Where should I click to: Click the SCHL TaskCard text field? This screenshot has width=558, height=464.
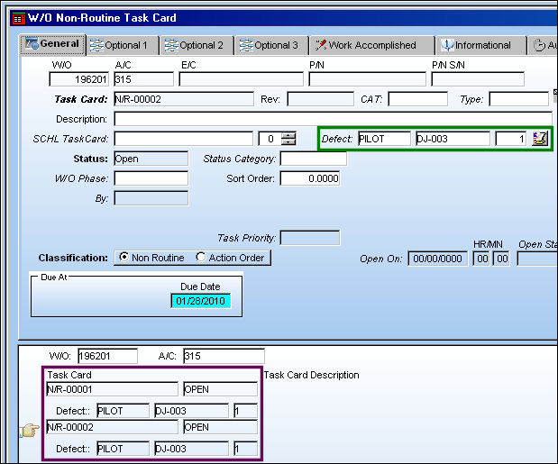tap(183, 139)
